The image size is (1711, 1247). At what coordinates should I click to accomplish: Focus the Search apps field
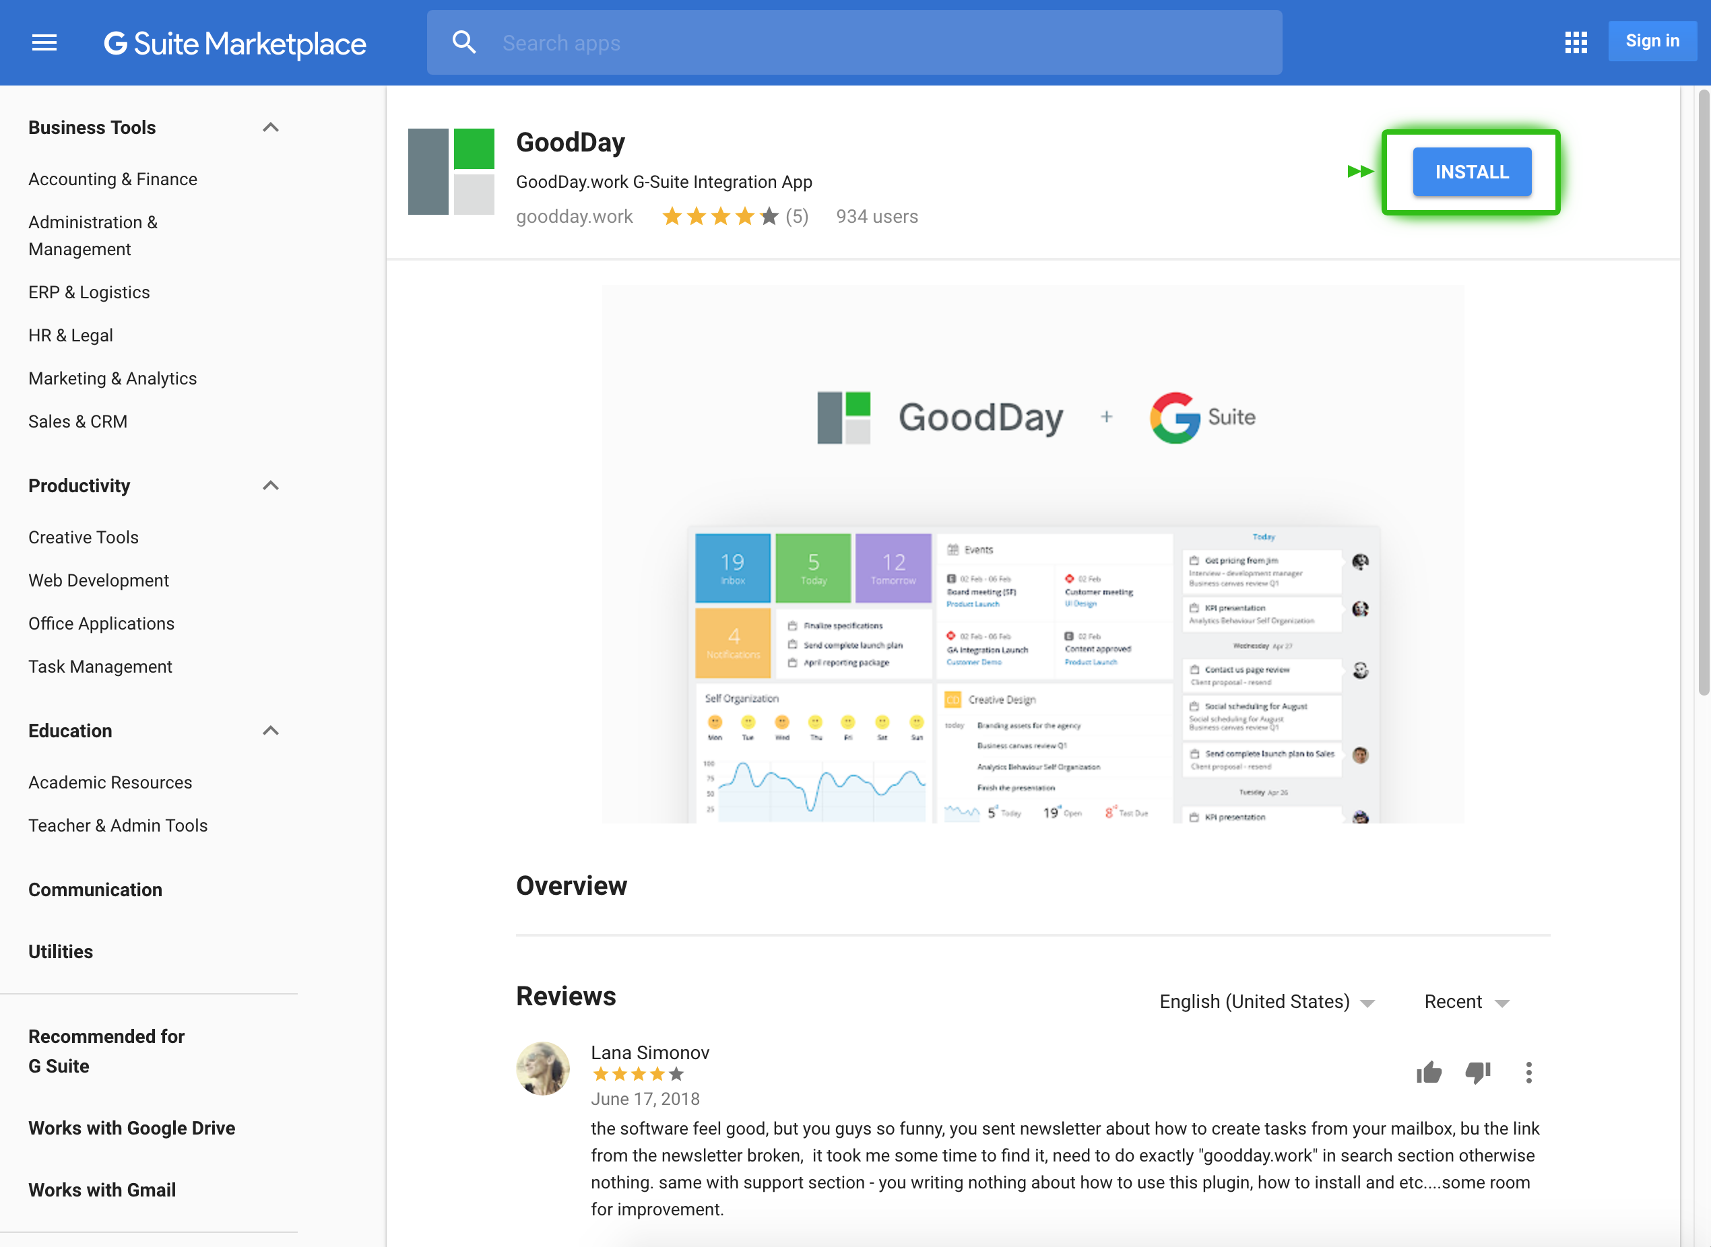tap(854, 43)
